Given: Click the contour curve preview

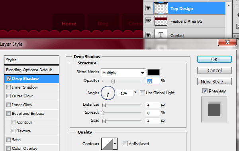Looking at the screenshot, I should [x=107, y=144].
